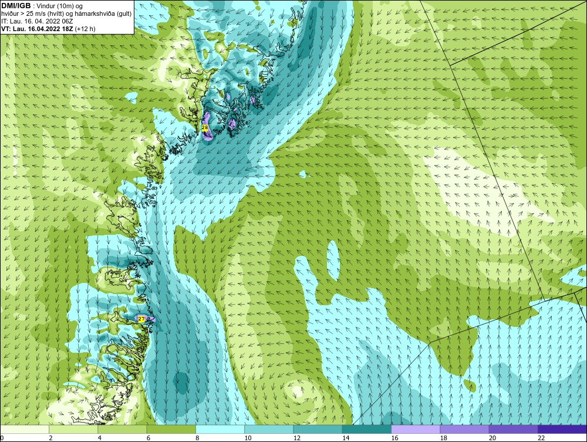The width and height of the screenshot is (587, 442).
Task: Click the legend value 0
Action: [x=2, y=438]
